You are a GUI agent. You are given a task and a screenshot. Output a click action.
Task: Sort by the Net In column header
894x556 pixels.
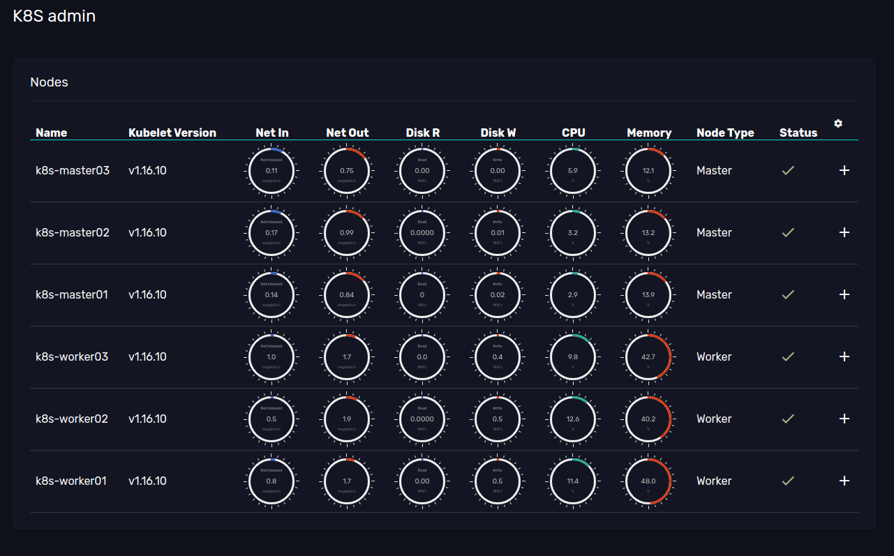[x=272, y=133]
